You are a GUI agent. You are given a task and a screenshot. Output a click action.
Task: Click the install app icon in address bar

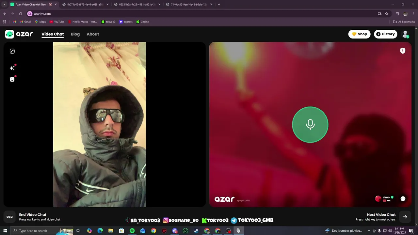click(379, 14)
